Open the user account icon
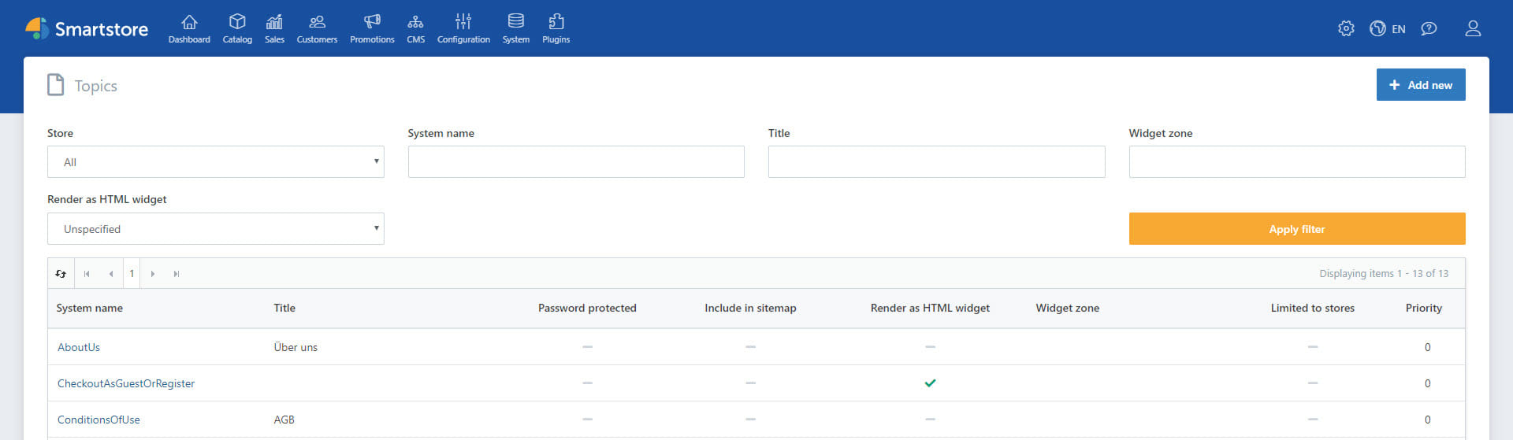Screen dimensions: 1513x440 click(1472, 29)
